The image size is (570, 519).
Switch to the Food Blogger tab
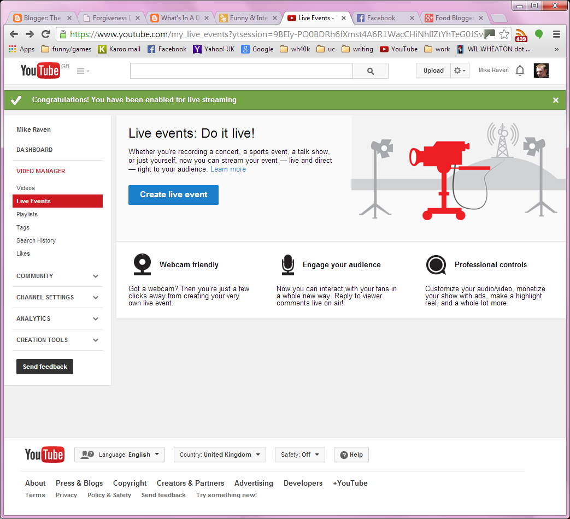[454, 18]
